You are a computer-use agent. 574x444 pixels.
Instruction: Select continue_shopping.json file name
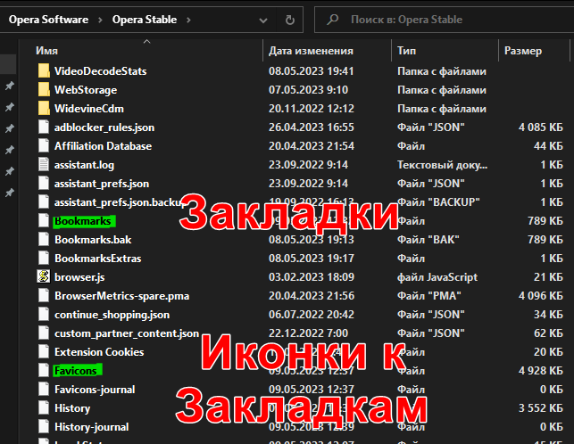[112, 315]
